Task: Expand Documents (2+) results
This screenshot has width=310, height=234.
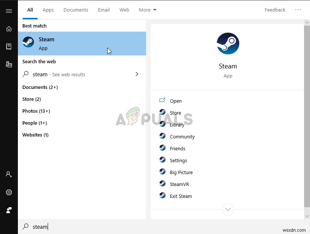Action: click(x=40, y=87)
